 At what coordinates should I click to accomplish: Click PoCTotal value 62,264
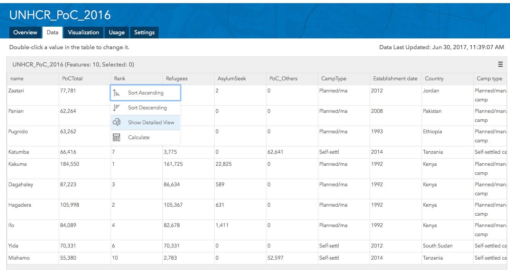point(68,111)
